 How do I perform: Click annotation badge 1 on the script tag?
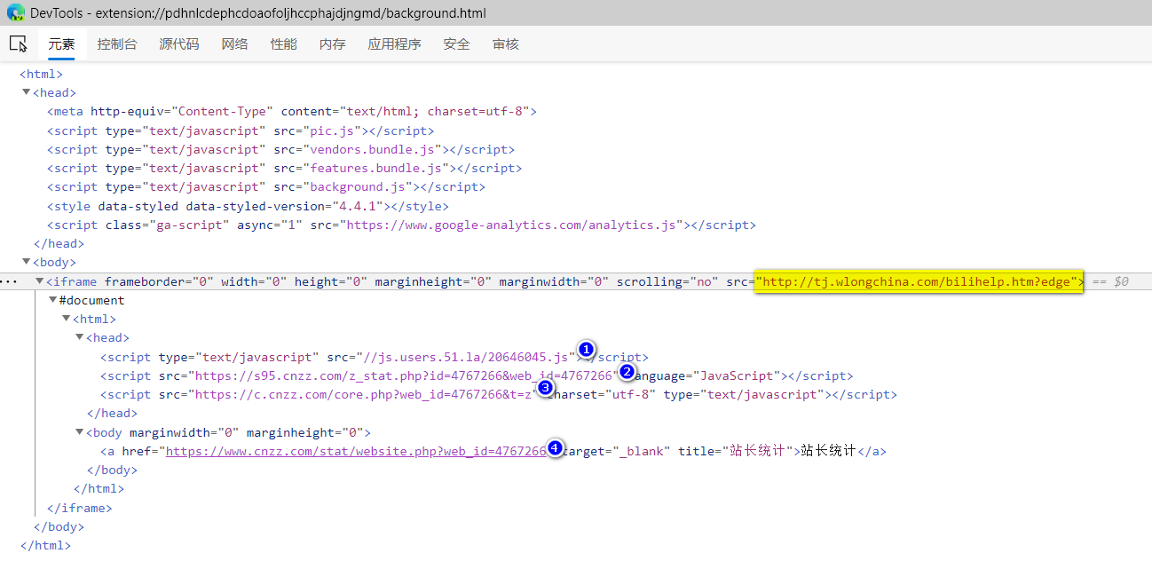[586, 350]
